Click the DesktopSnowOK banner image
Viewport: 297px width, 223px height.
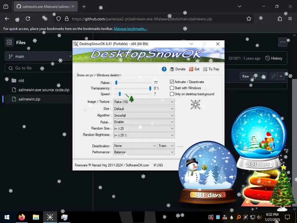148,55
